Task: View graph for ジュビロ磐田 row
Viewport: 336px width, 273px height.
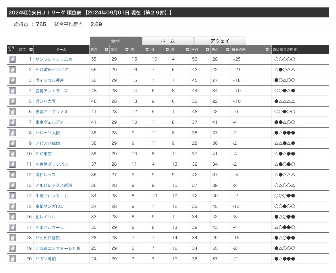Action: (12, 238)
